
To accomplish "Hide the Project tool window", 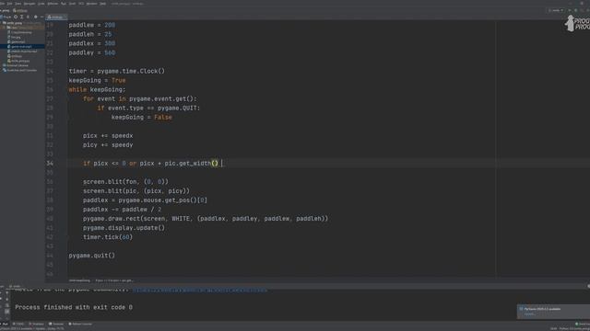I will pyautogui.click(x=41, y=17).
